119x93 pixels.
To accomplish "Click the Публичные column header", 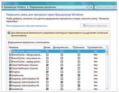I will click(x=79, y=47).
